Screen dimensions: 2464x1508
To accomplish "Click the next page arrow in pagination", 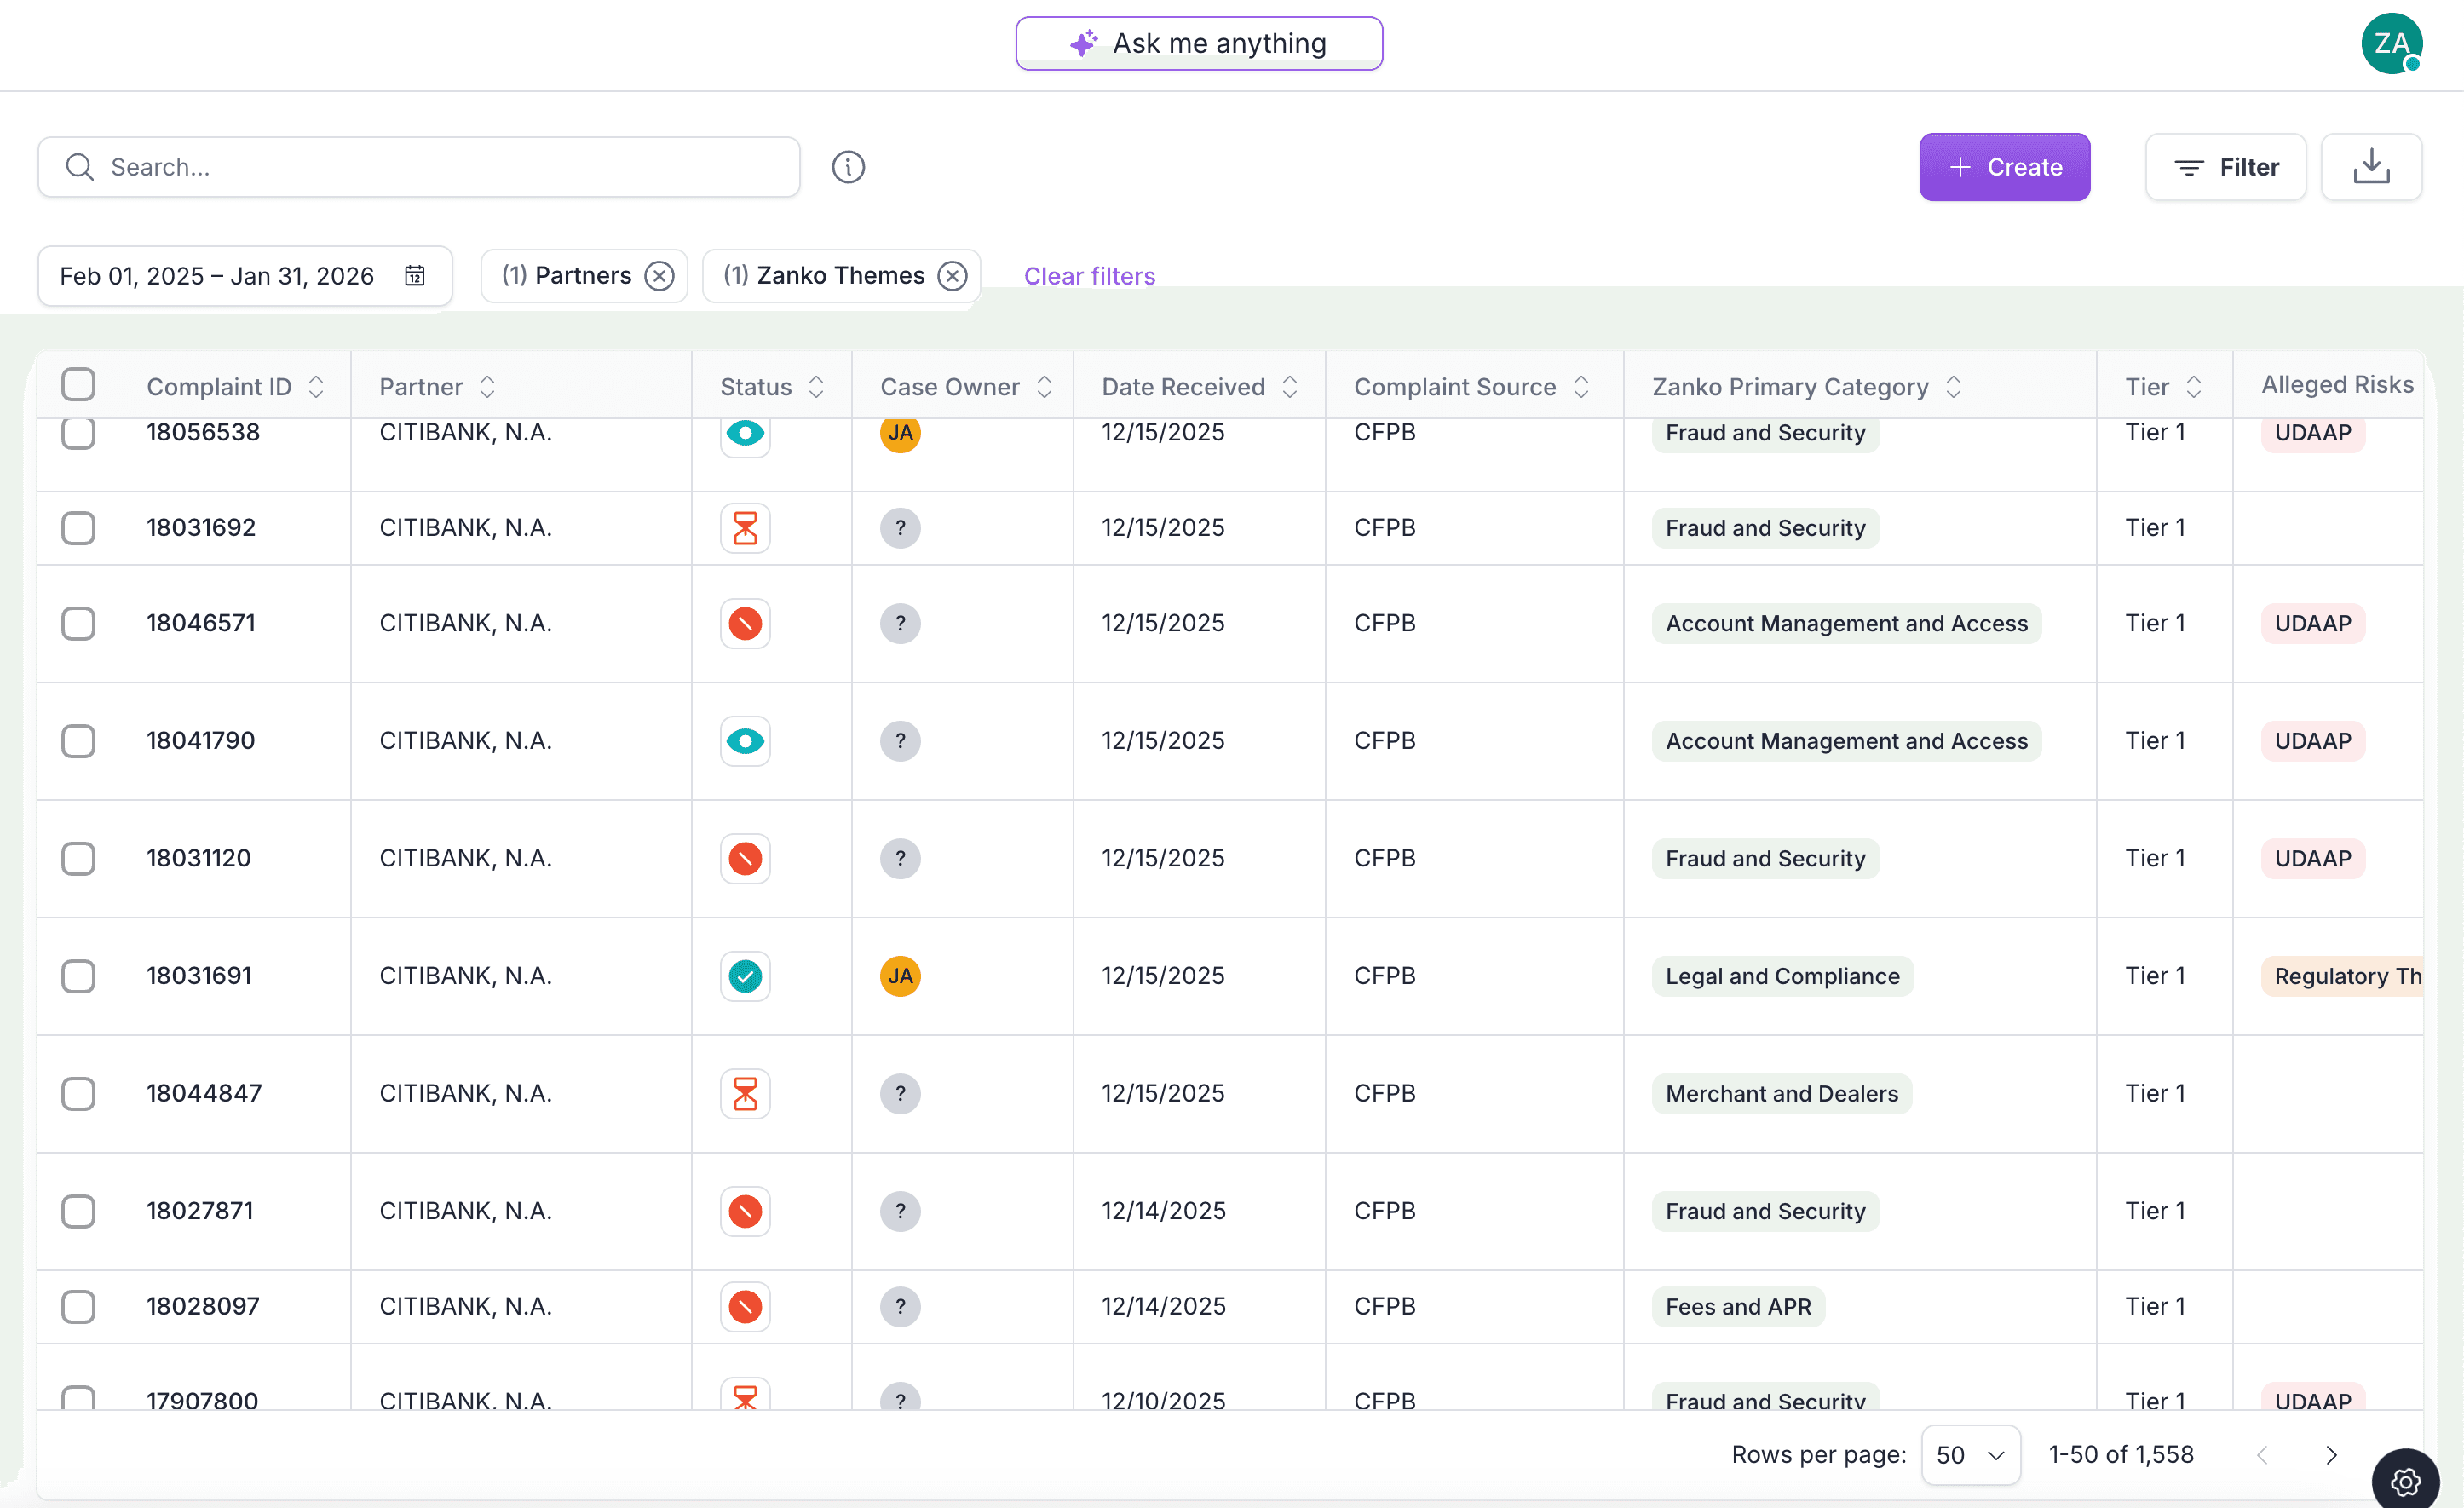I will [x=2331, y=1455].
